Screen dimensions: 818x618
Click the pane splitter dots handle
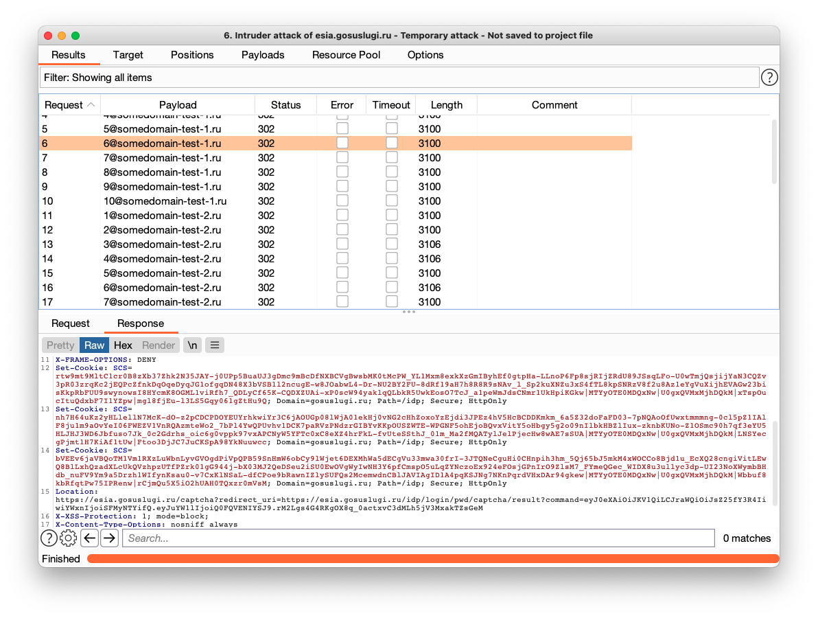[409, 312]
